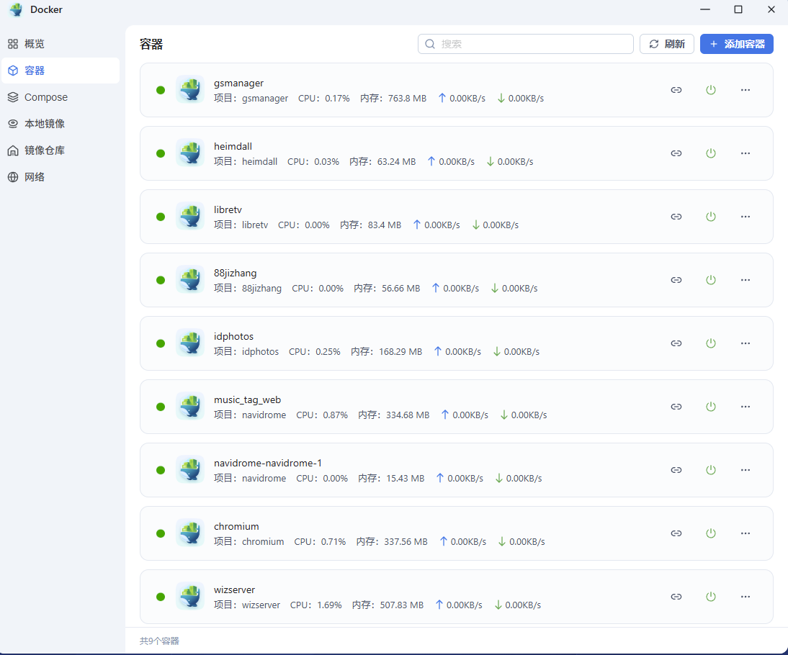788x655 pixels.
Task: Open more options for gsmanager container
Action: tap(746, 90)
